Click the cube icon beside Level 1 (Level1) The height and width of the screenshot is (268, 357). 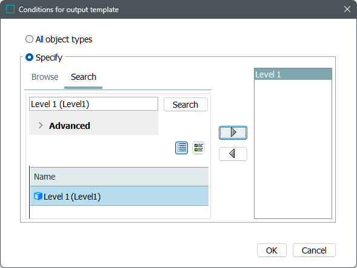(38, 196)
